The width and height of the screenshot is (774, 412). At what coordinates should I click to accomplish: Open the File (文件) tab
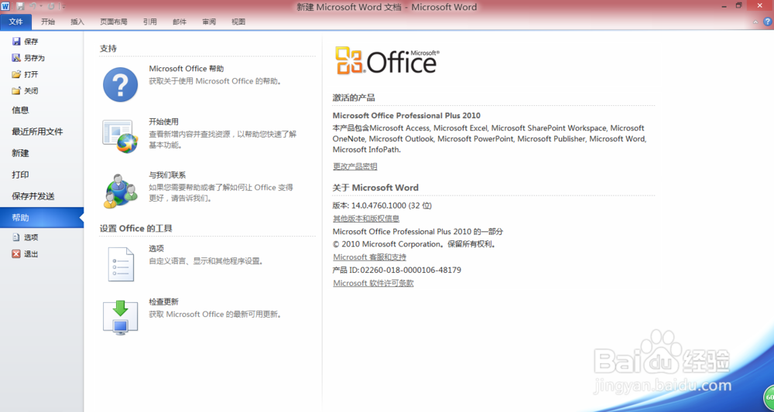15,22
